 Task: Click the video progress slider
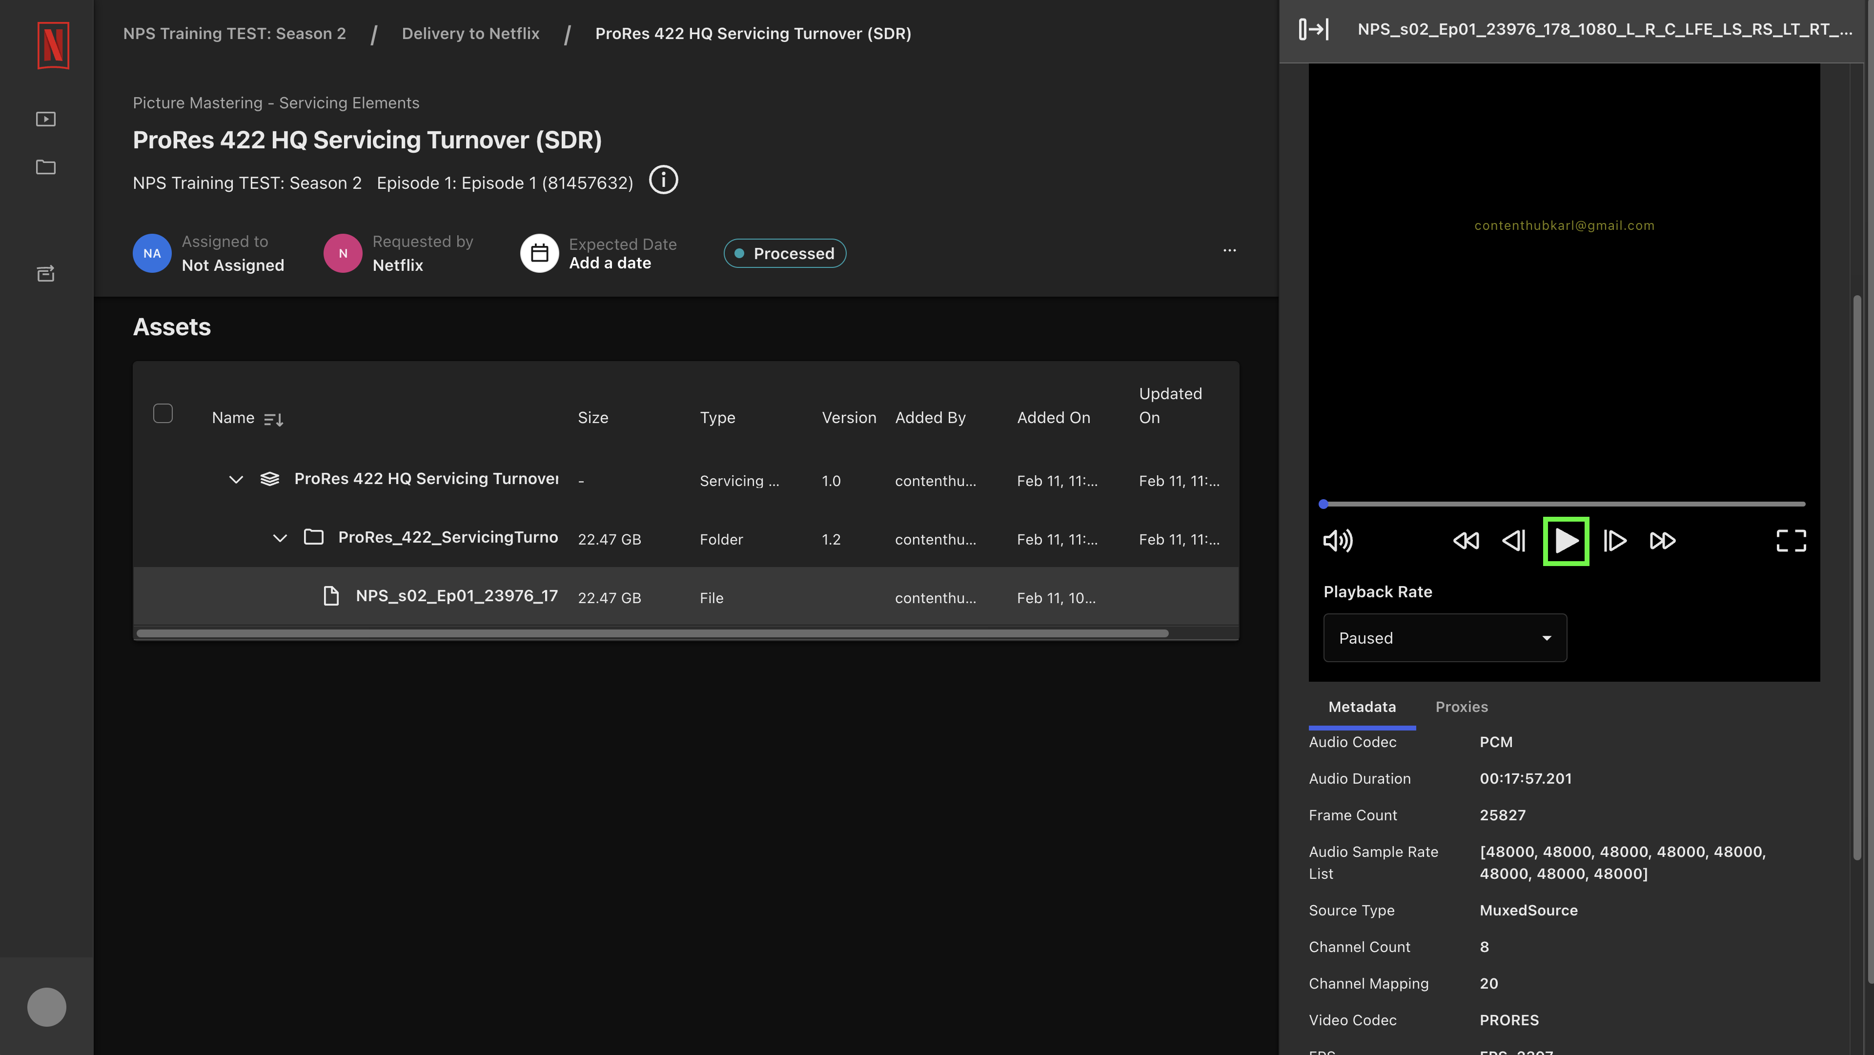pyautogui.click(x=1563, y=504)
